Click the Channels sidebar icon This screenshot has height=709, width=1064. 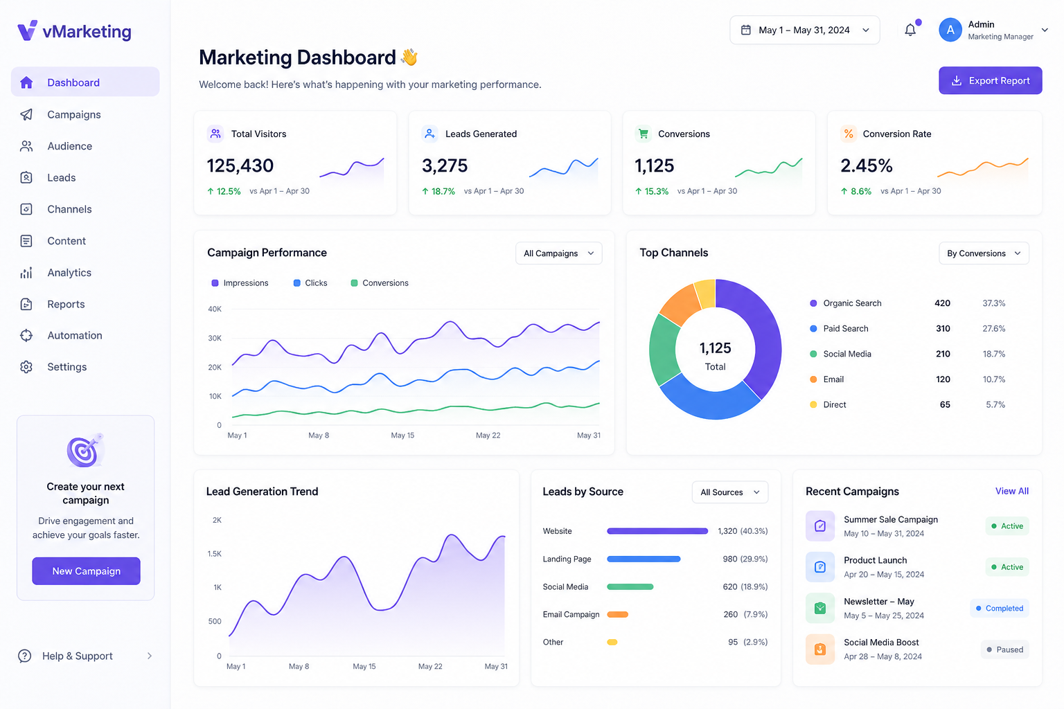tap(26, 209)
